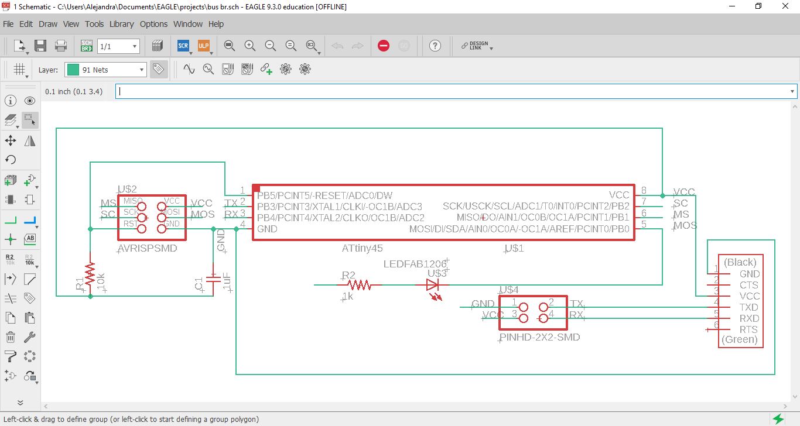Viewport: 800px width, 426px height.
Task: Select the R2 10k Name tool
Action: (11, 259)
